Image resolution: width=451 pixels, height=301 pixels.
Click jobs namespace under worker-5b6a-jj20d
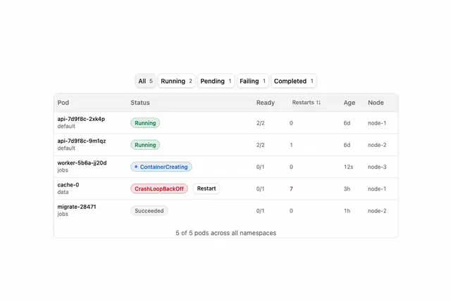(x=63, y=170)
